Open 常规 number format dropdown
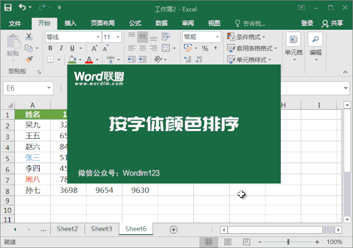The image size is (353, 248). pos(217,37)
